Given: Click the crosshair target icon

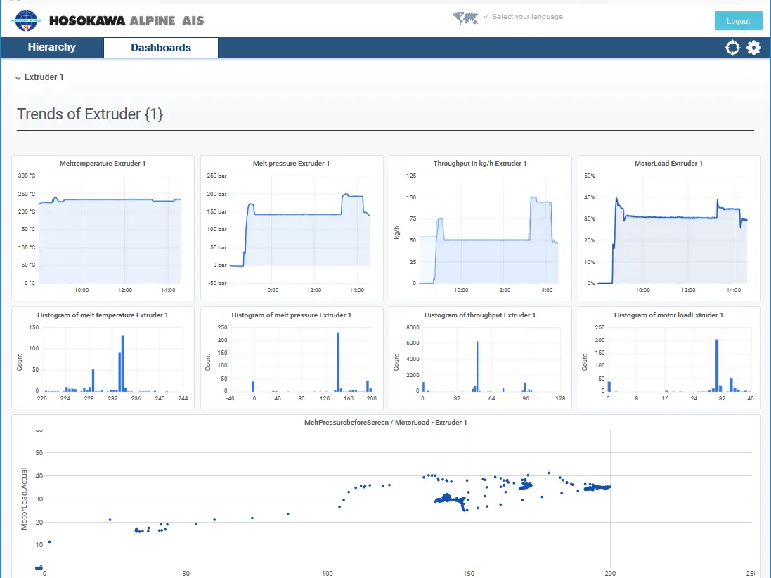Looking at the screenshot, I should click(x=732, y=48).
